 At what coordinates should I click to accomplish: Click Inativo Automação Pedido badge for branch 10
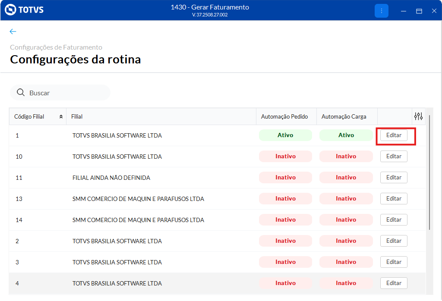(285, 157)
